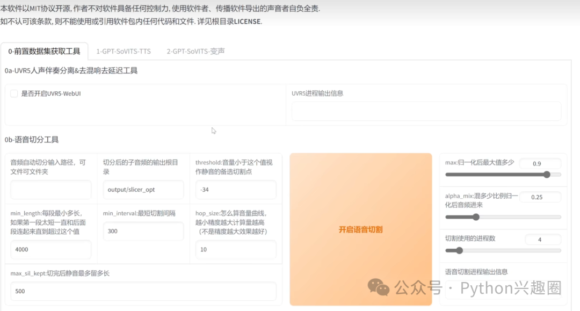Click the min_length field showing 4000
The image size is (580, 311).
click(50, 249)
